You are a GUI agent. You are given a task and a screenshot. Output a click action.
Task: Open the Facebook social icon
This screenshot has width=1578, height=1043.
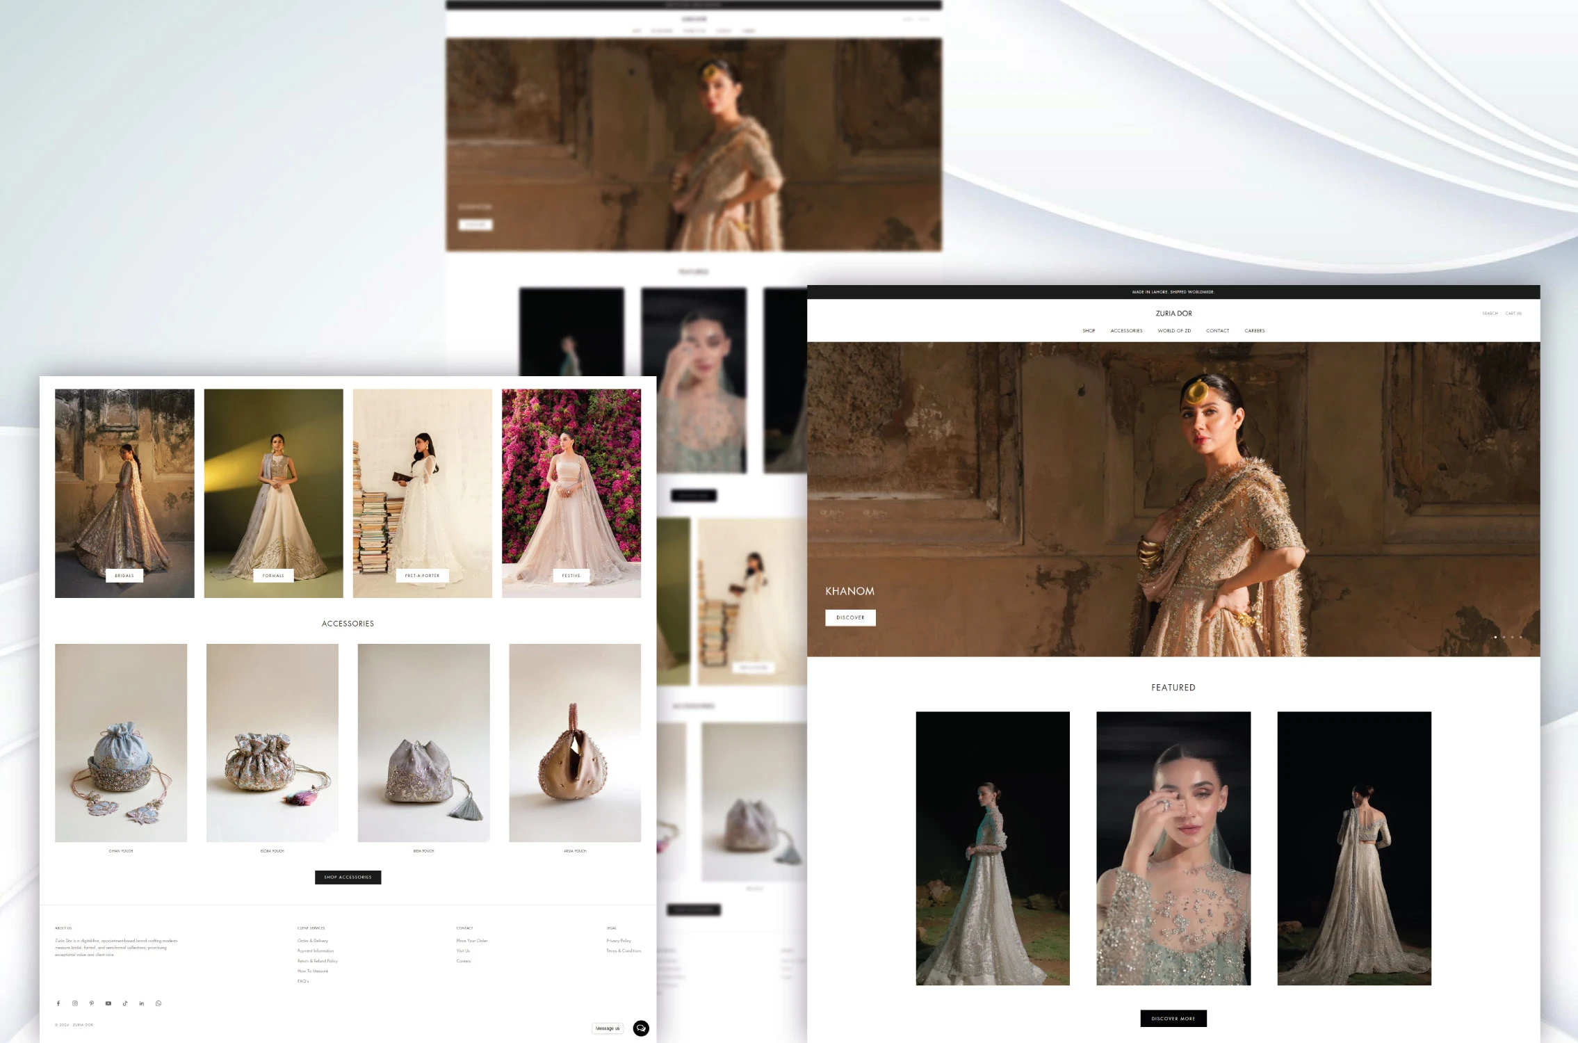point(58,1003)
